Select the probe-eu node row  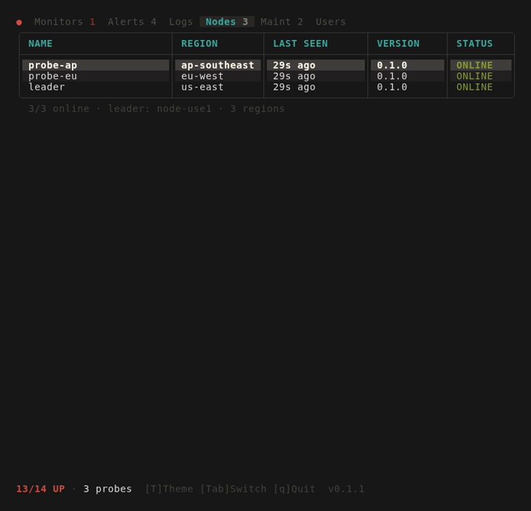(x=267, y=77)
